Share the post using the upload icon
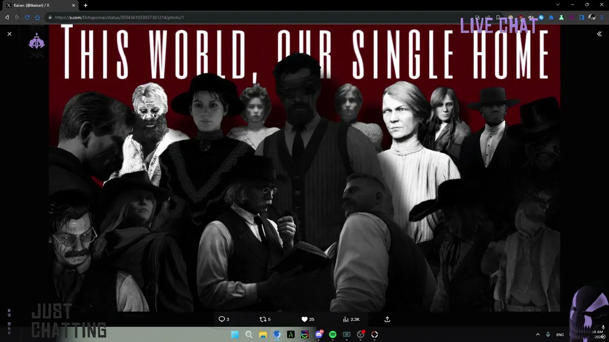The width and height of the screenshot is (609, 342). [x=387, y=319]
